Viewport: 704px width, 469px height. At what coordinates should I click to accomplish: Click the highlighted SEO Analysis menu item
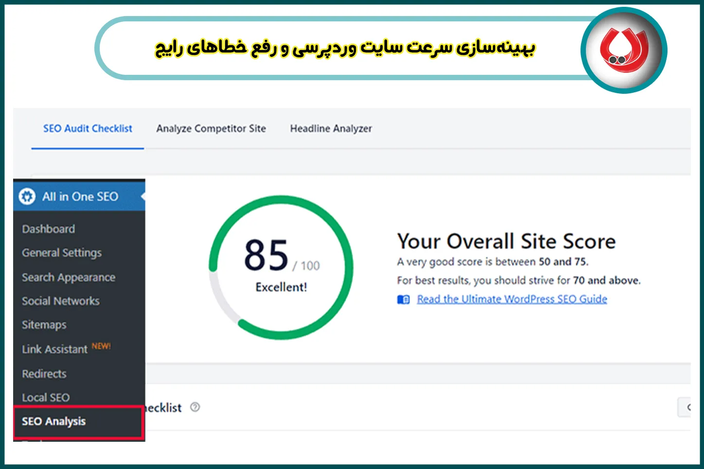[x=53, y=421]
